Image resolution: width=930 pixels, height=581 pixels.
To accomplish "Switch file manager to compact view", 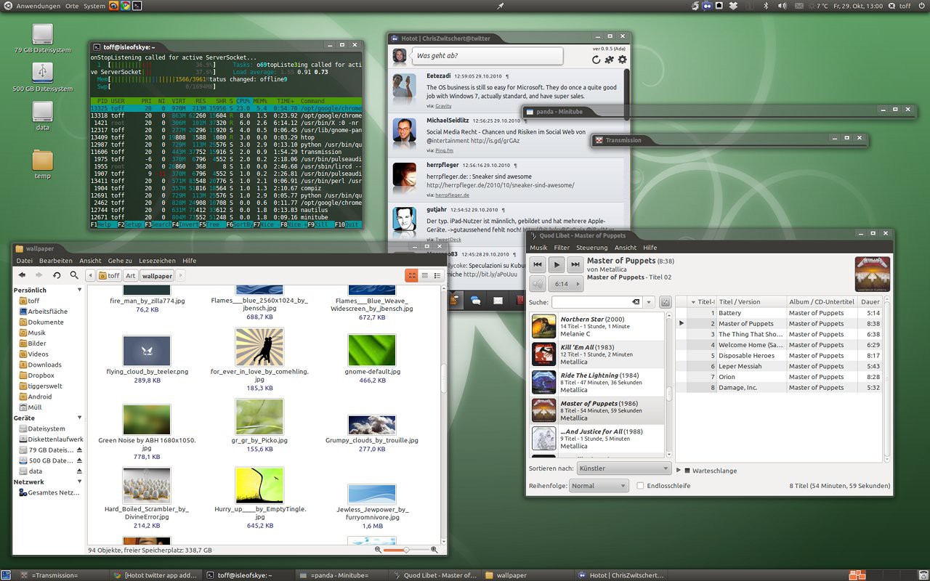I will 437,275.
